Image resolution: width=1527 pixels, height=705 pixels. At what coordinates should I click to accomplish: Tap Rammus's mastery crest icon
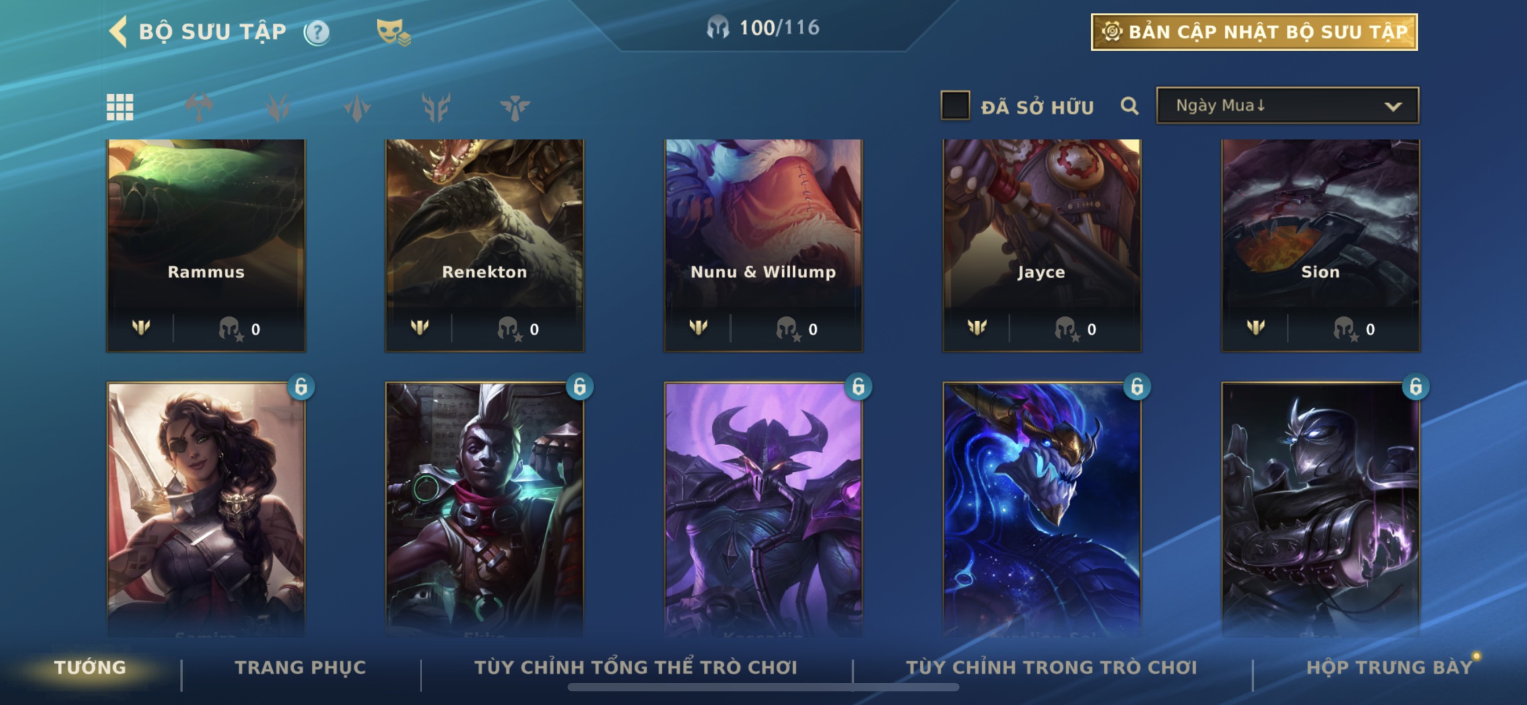(141, 327)
